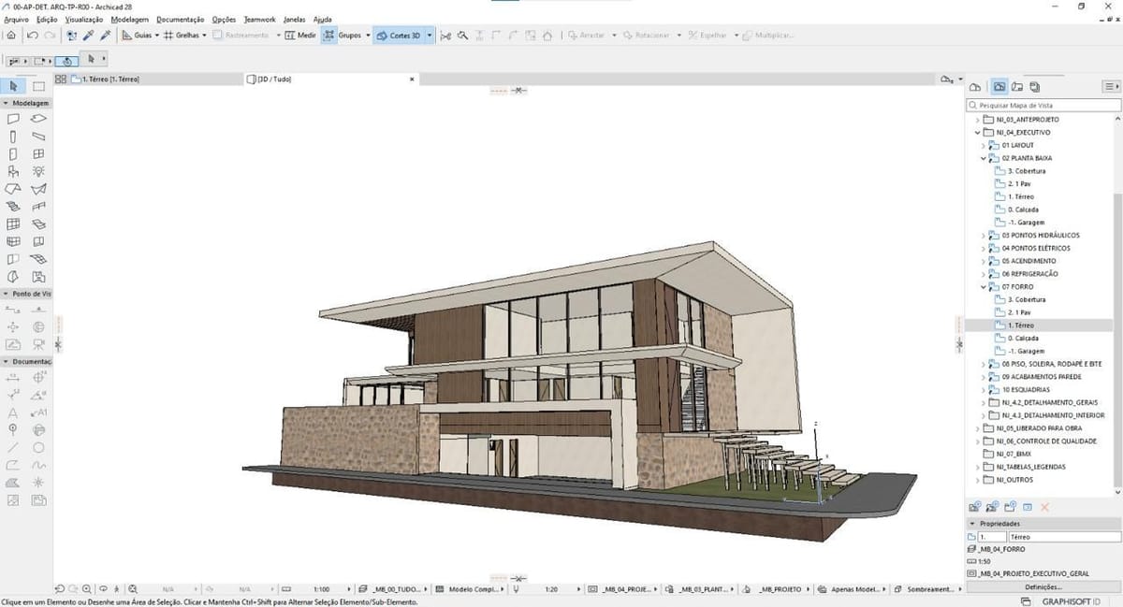Image resolution: width=1123 pixels, height=607 pixels.
Task: Open Grelhas dropdown arrow
Action: point(204,36)
